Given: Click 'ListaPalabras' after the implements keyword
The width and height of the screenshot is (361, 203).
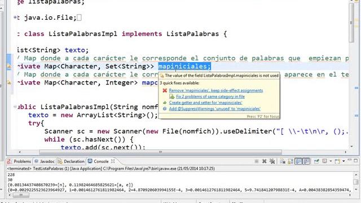Looking at the screenshot, I should (x=192, y=34).
